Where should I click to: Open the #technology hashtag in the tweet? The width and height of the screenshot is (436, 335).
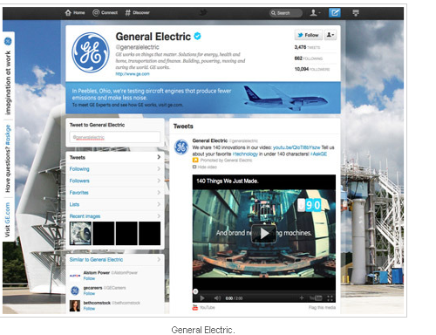click(x=245, y=154)
